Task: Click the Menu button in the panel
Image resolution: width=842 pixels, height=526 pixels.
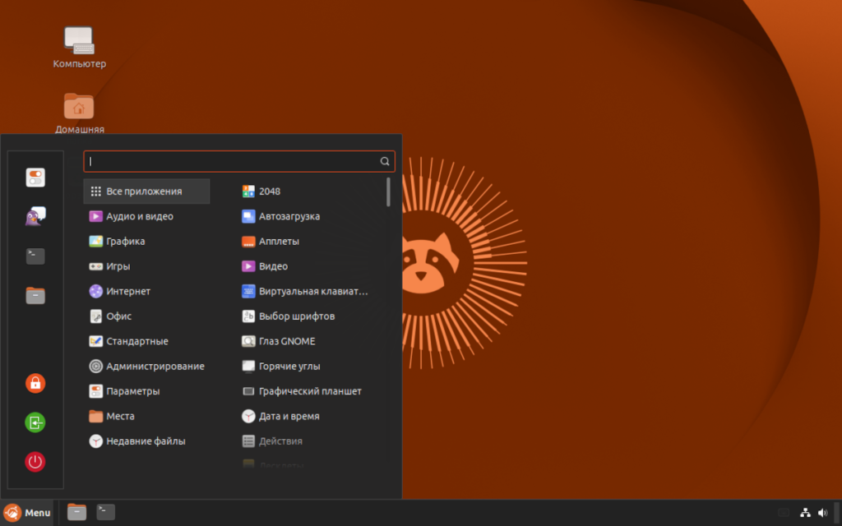Action: tap(27, 513)
